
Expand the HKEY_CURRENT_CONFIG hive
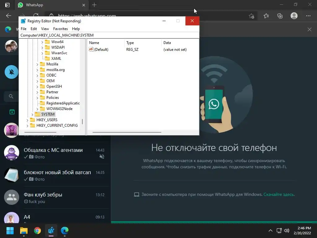pyautogui.click(x=28, y=126)
